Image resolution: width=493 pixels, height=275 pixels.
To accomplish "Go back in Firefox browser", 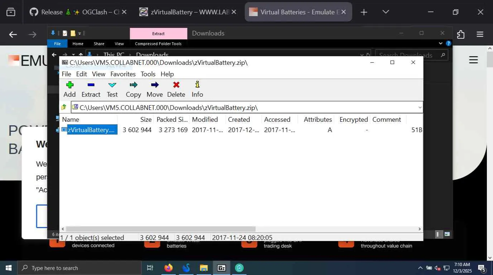I will (13, 34).
